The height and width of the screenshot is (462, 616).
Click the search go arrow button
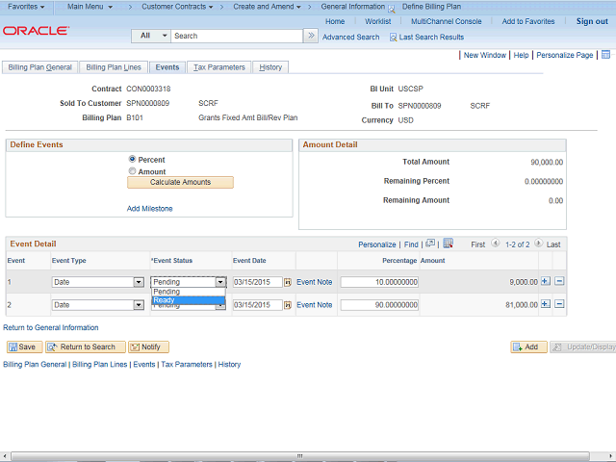tap(310, 36)
